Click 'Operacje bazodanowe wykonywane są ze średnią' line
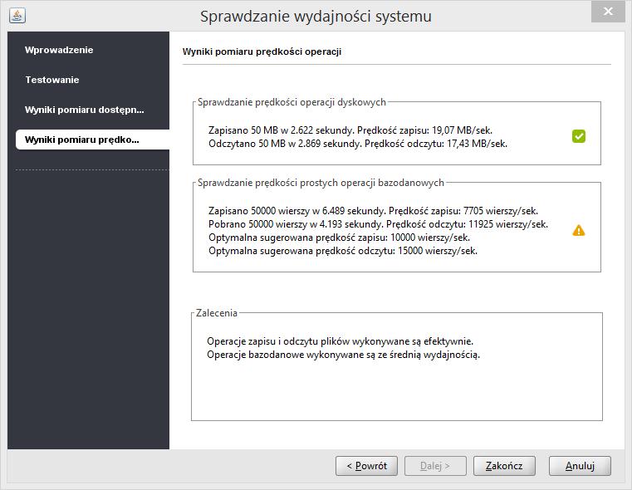 (x=344, y=355)
